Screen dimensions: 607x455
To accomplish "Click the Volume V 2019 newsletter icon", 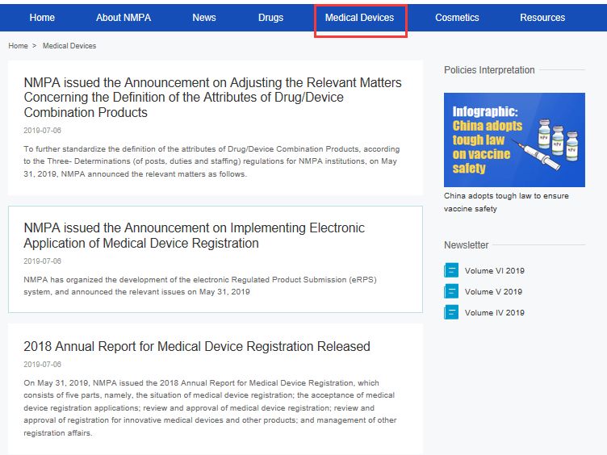I will point(451,292).
